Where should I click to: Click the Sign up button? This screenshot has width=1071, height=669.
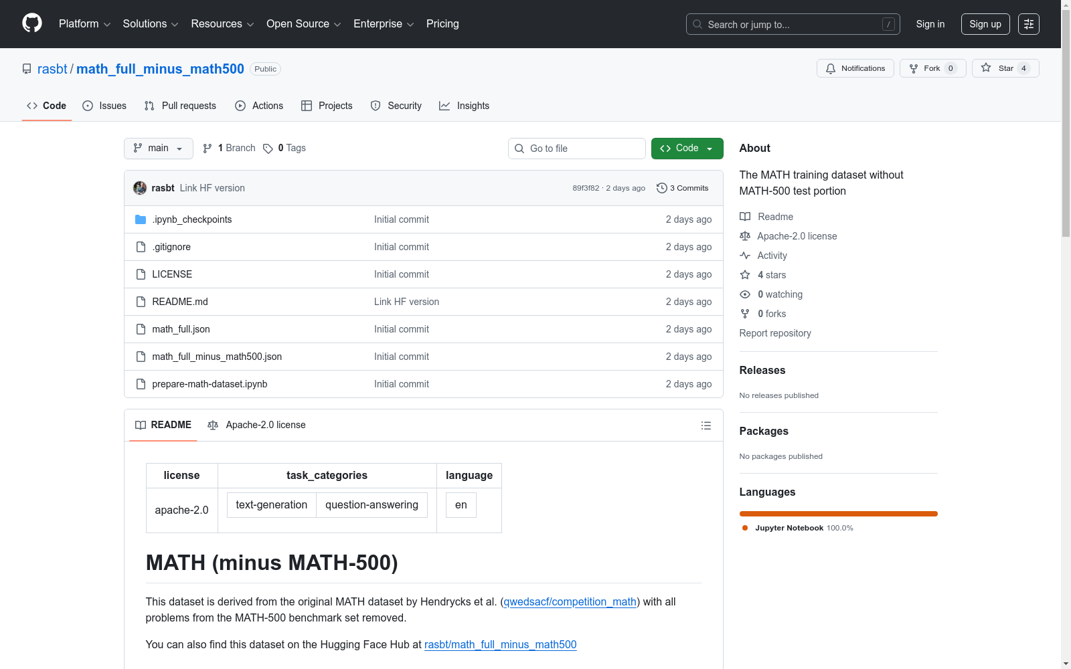[x=985, y=24]
